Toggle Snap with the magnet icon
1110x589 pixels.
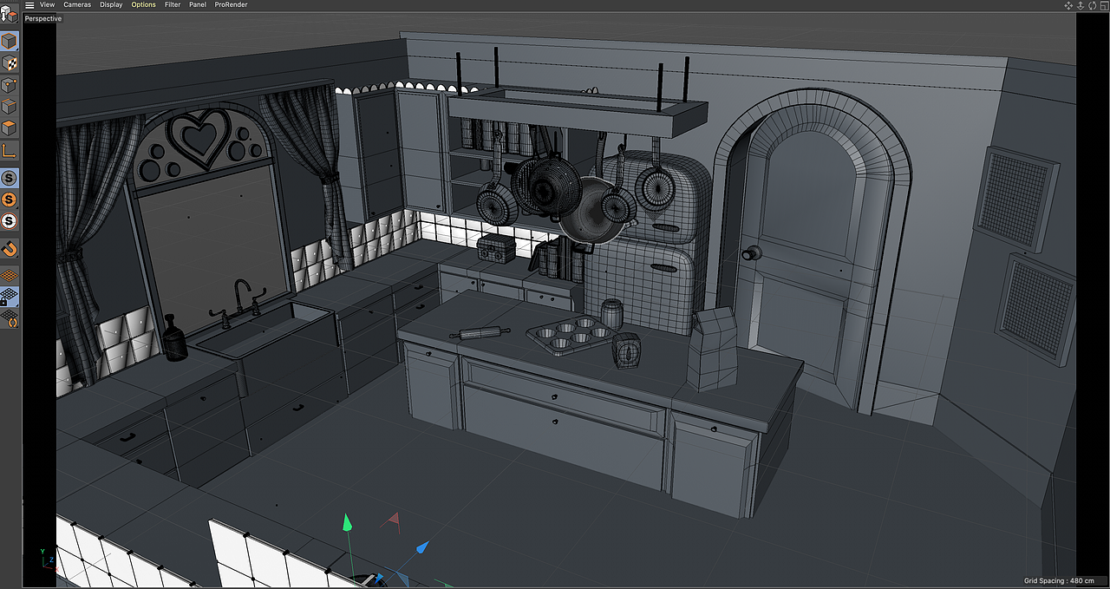pyautogui.click(x=10, y=249)
